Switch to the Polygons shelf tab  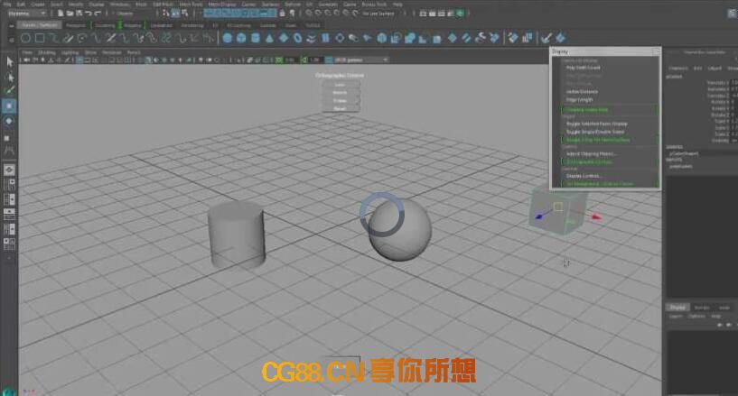(75, 25)
